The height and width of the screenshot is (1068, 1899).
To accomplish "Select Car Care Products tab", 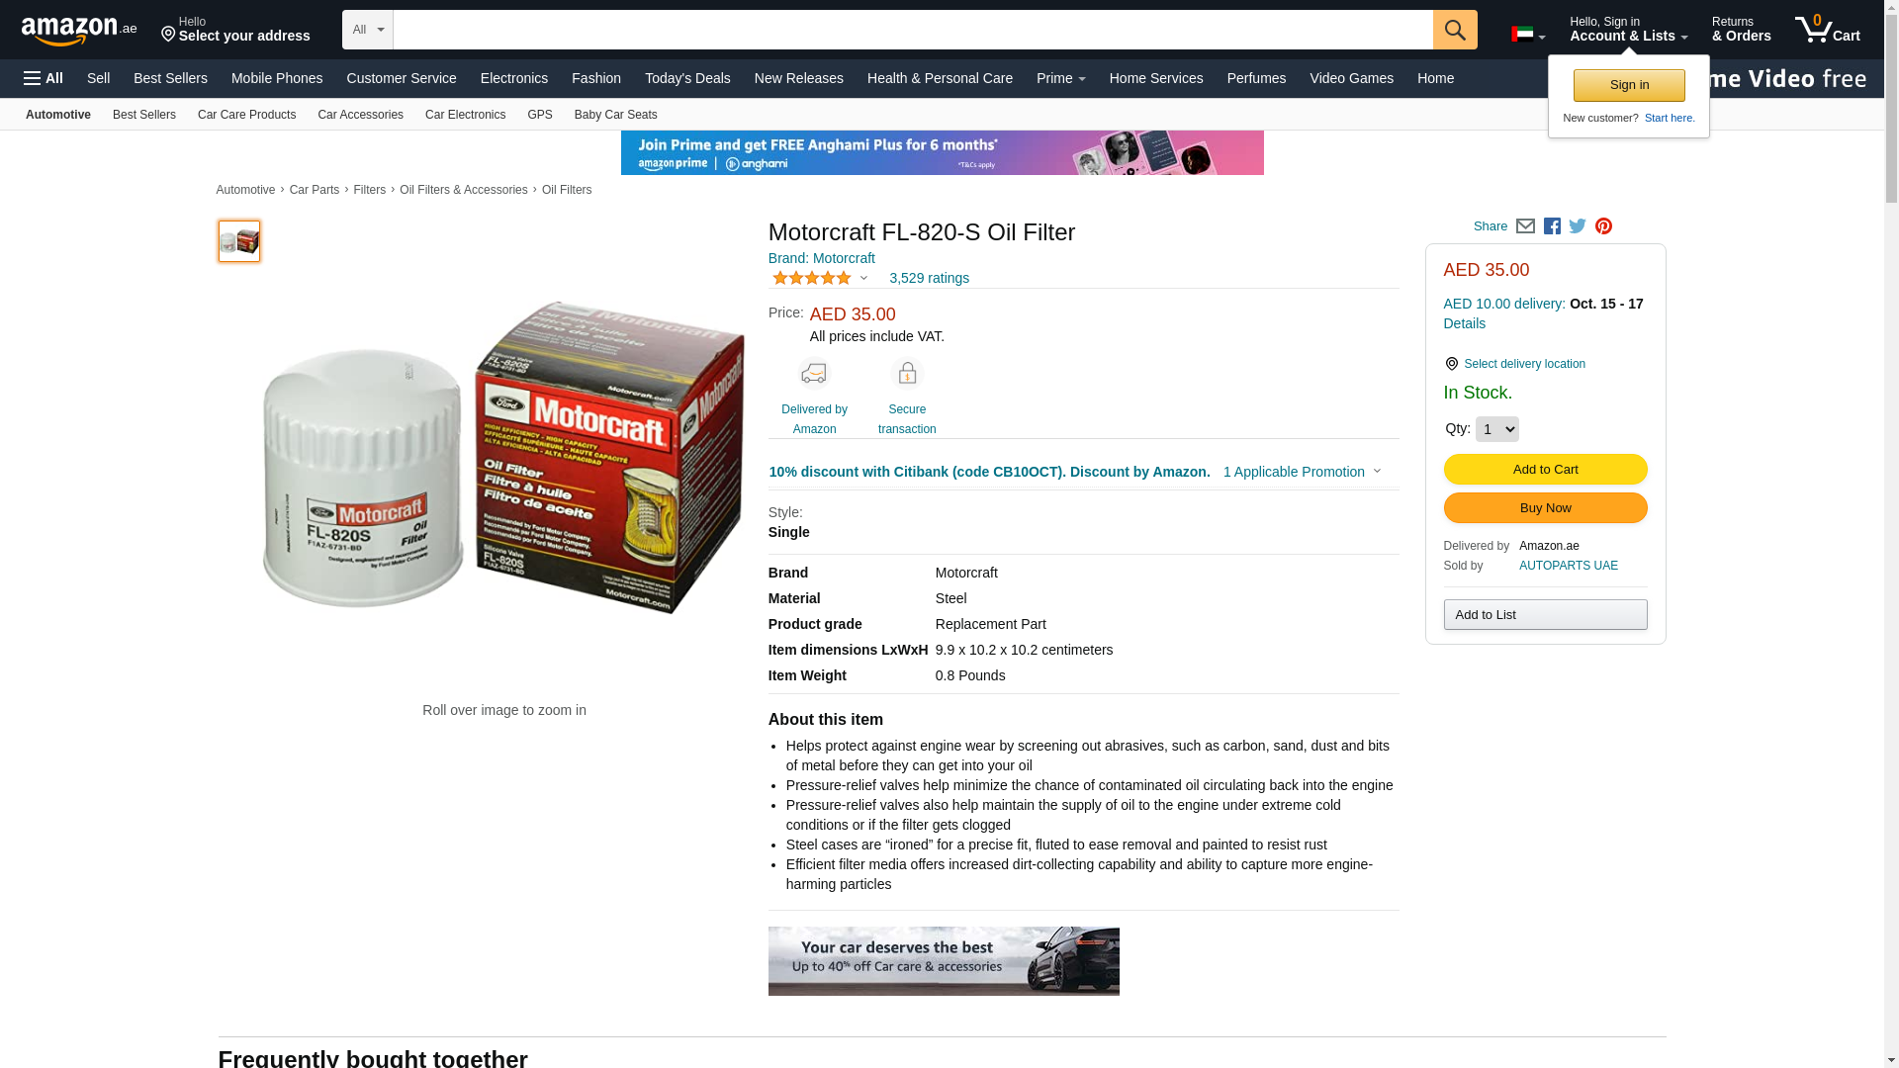I will [246, 115].
